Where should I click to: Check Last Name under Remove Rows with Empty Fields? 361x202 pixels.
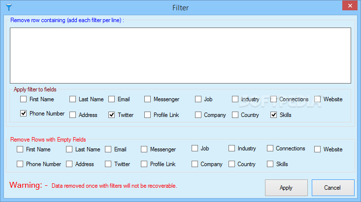click(69, 149)
